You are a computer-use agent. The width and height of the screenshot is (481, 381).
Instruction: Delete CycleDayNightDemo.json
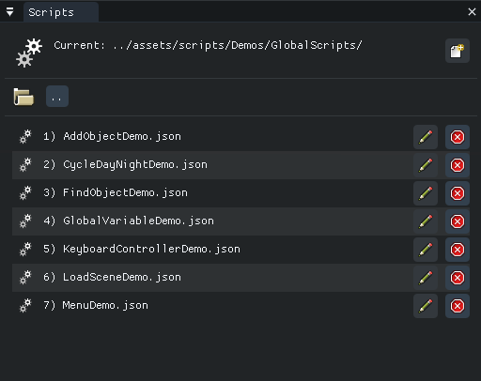[458, 165]
